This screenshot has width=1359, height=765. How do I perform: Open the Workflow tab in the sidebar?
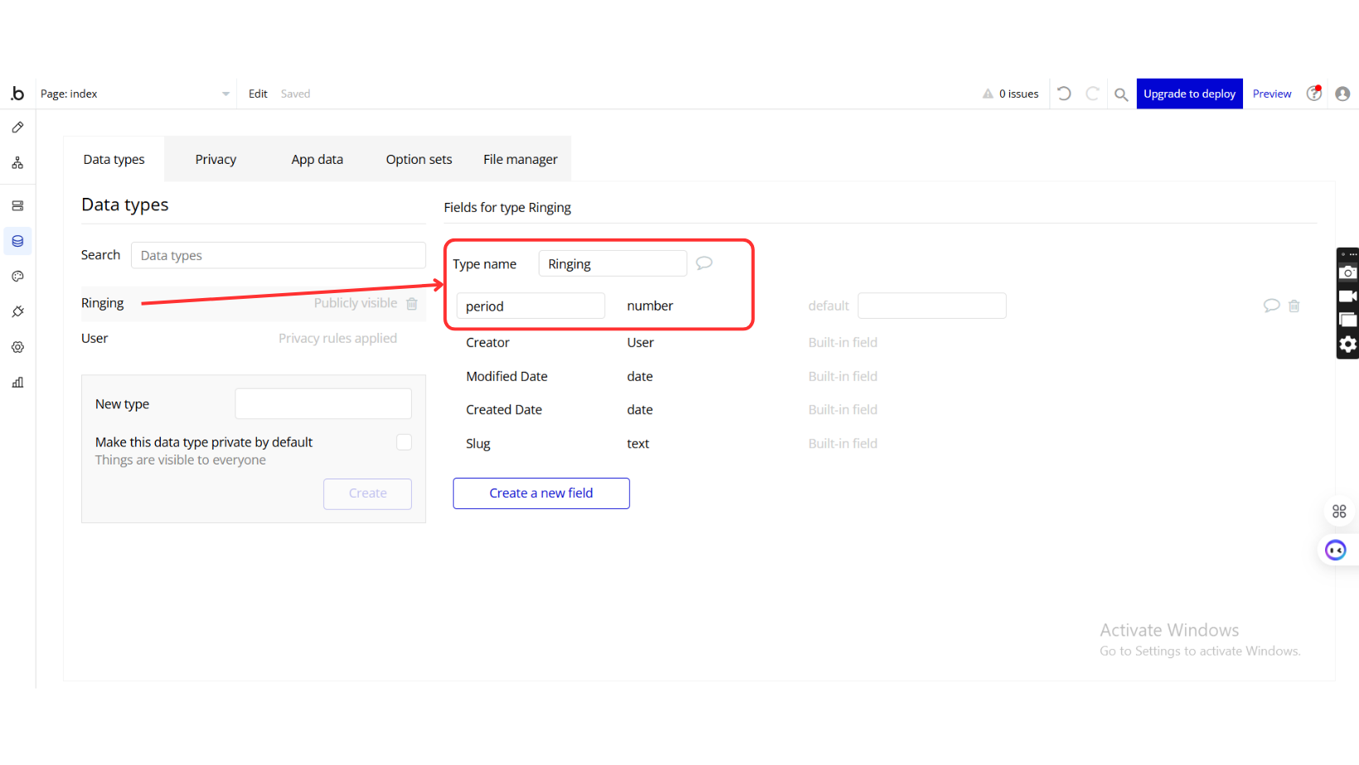pos(17,163)
